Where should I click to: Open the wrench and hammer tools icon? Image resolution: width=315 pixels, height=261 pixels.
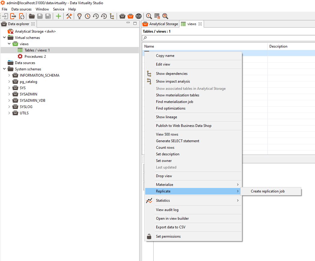69,16
